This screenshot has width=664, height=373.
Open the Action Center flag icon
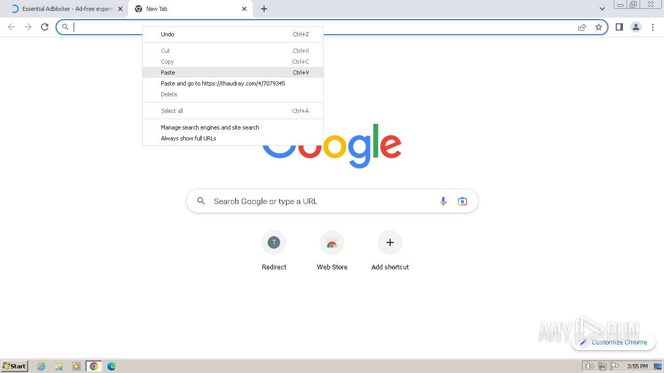coord(614,366)
